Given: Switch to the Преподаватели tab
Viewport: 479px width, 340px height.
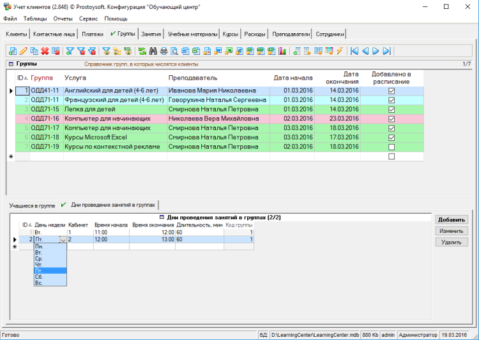Looking at the screenshot, I should click(x=291, y=34).
